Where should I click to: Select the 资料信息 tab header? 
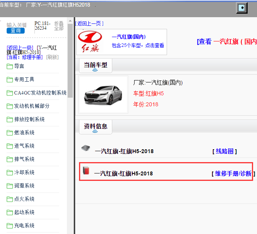pyautogui.click(x=95, y=127)
